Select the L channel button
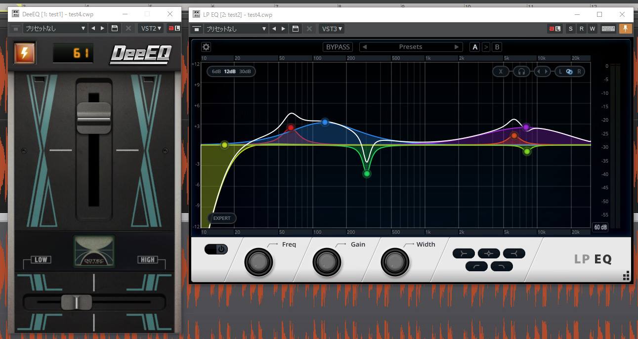Image resolution: width=638 pixels, height=339 pixels. [x=560, y=72]
